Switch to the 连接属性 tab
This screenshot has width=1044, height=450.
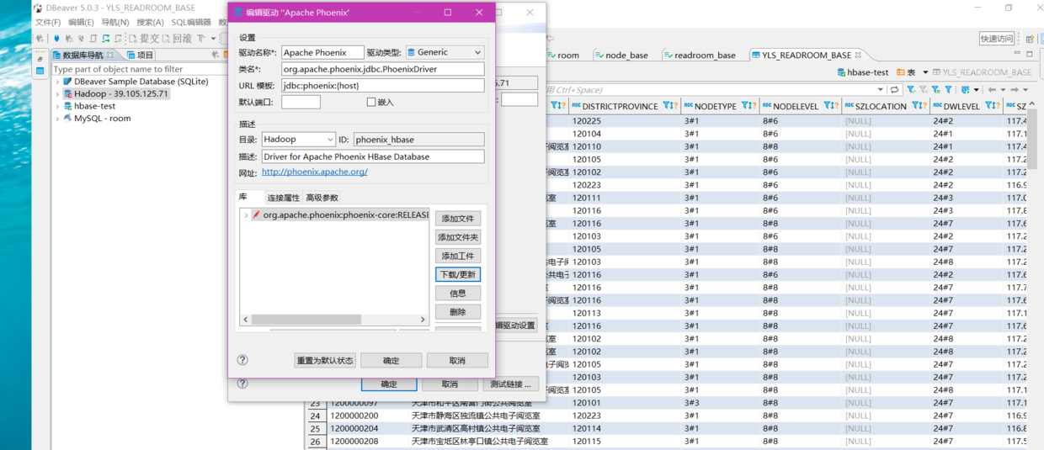283,198
